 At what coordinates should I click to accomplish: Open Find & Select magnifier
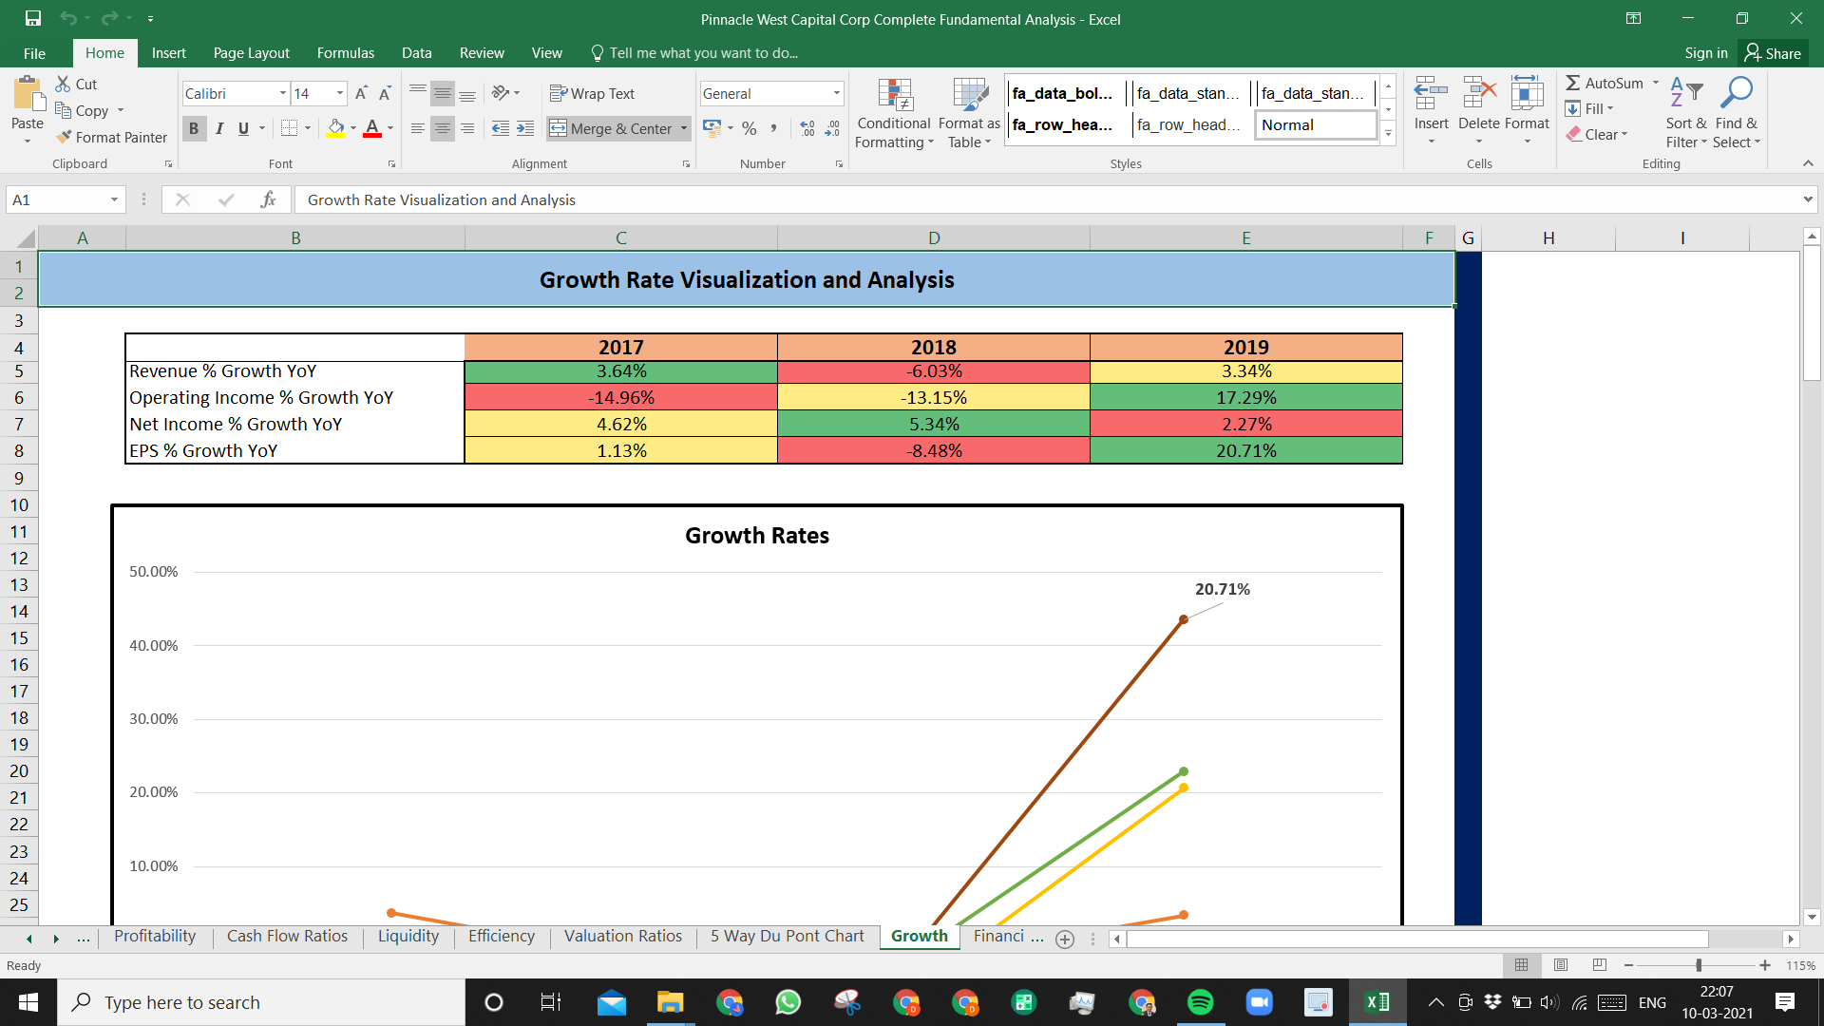(1737, 113)
